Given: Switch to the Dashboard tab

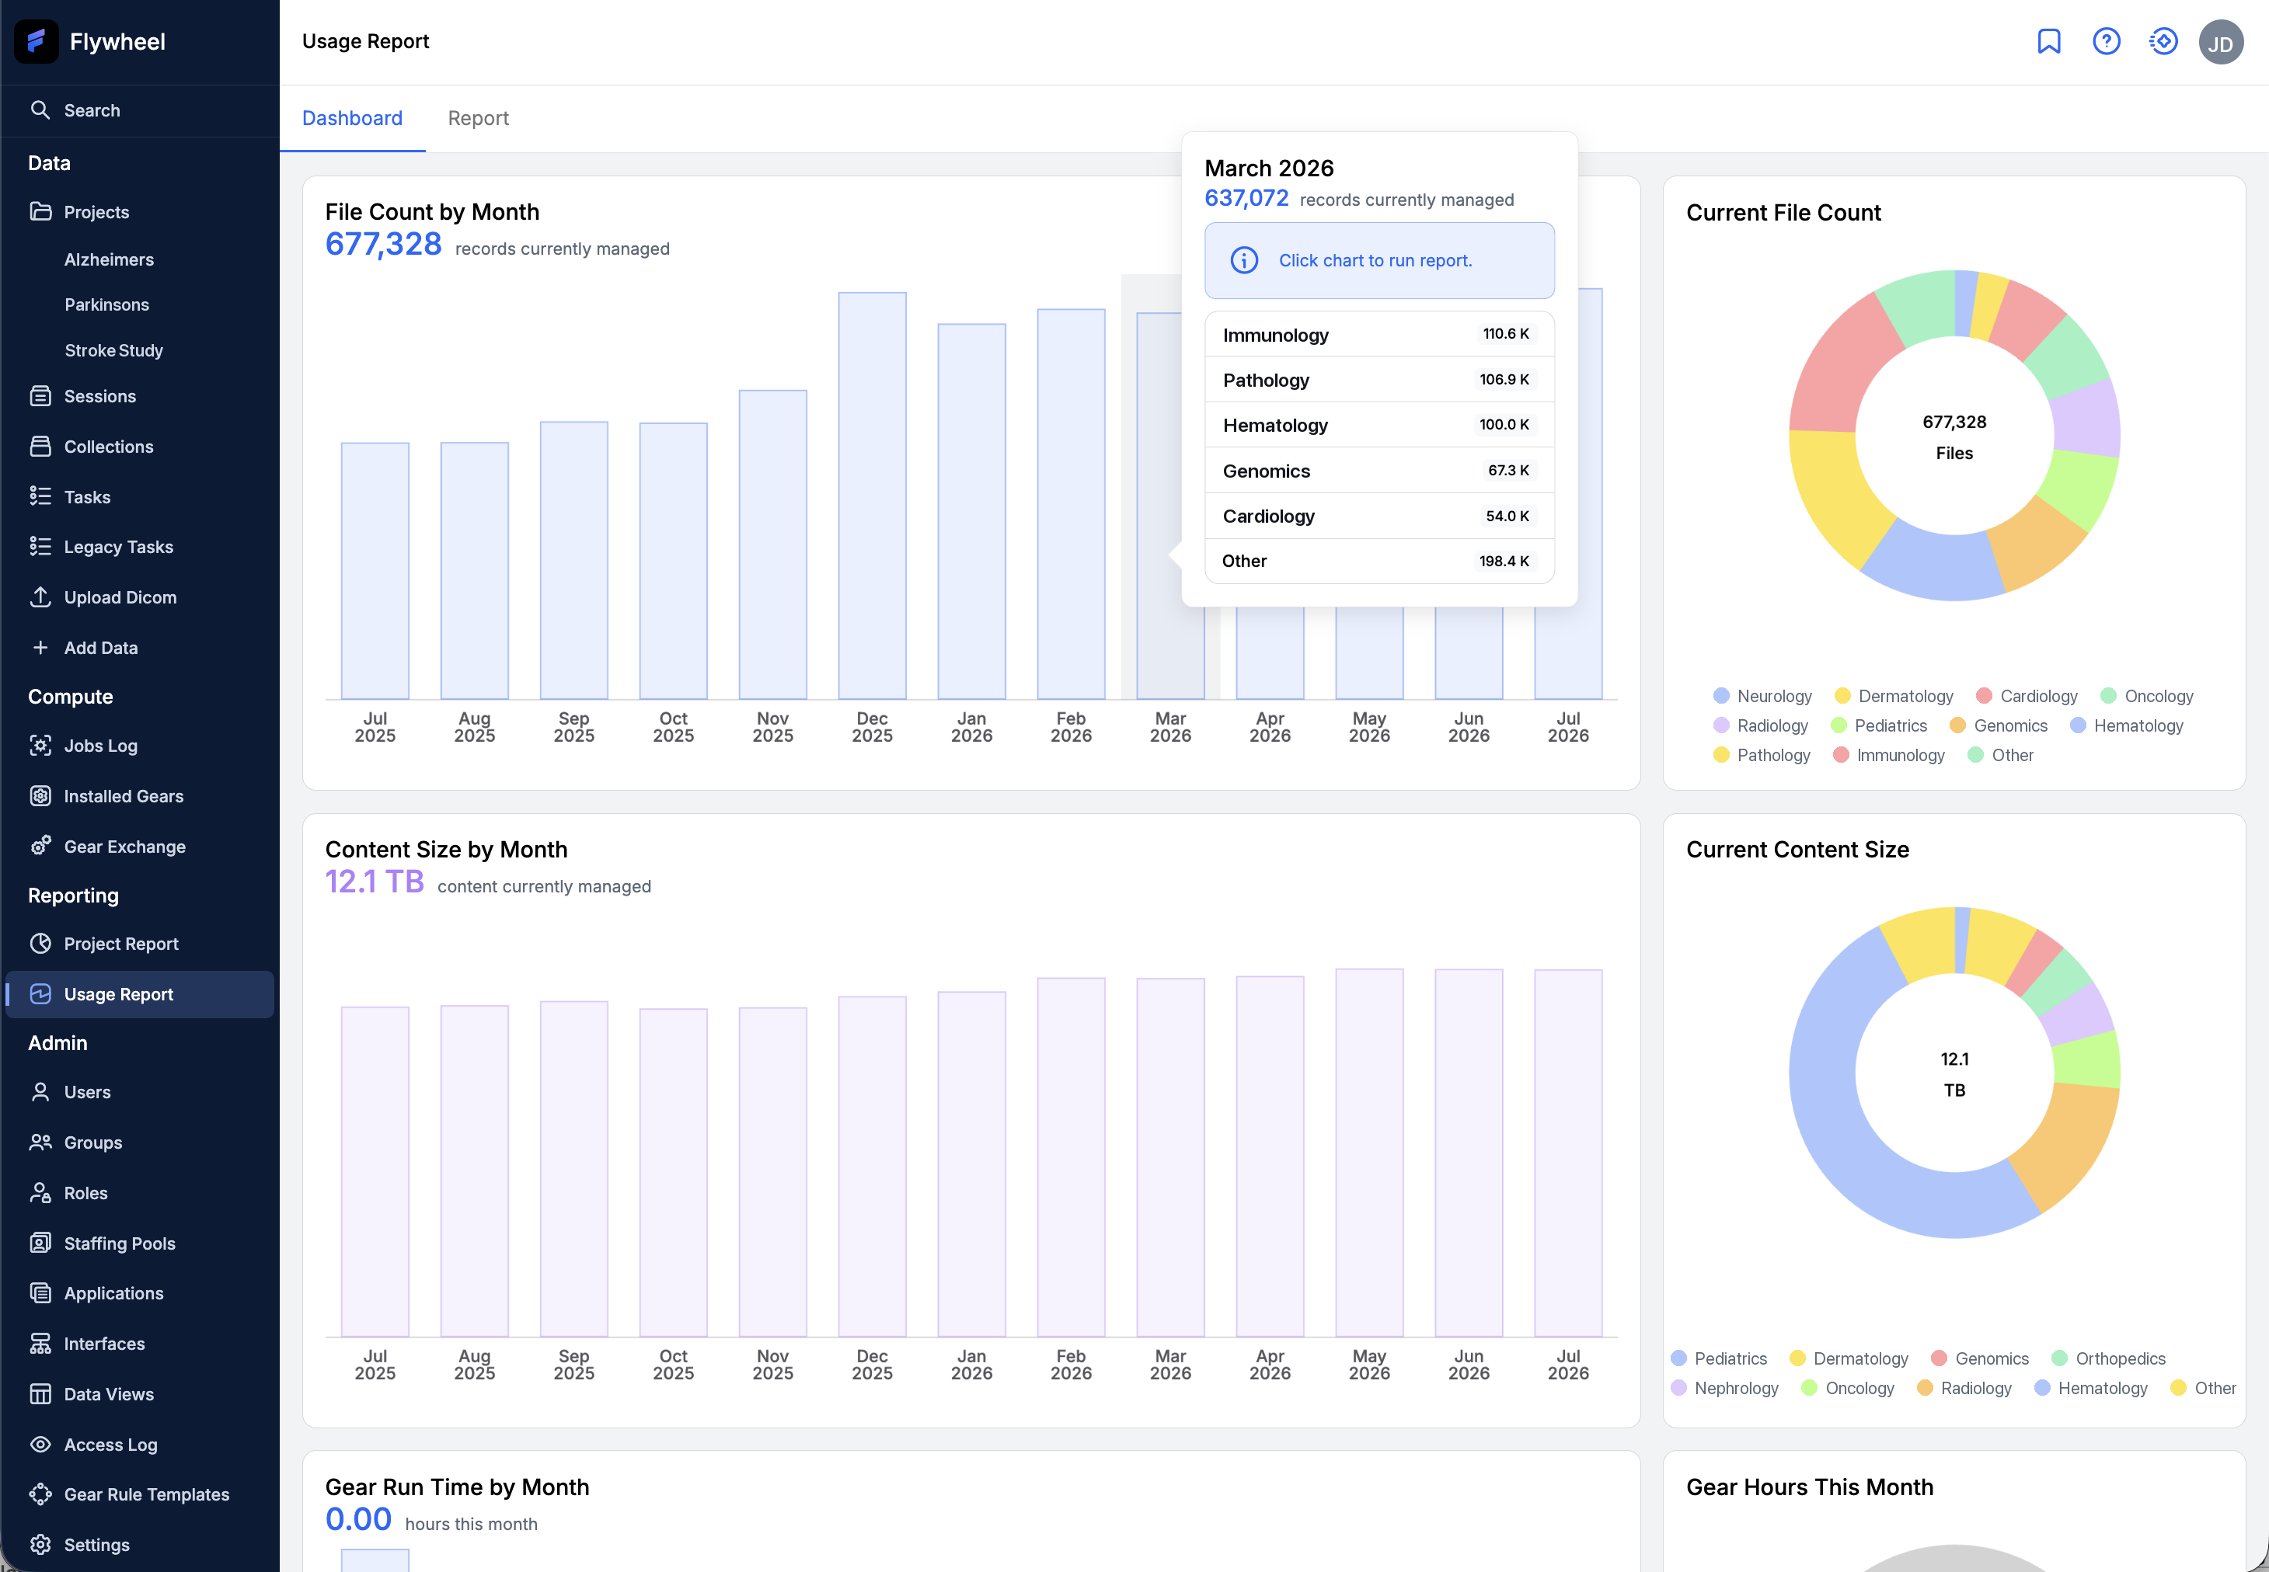Looking at the screenshot, I should (x=352, y=118).
